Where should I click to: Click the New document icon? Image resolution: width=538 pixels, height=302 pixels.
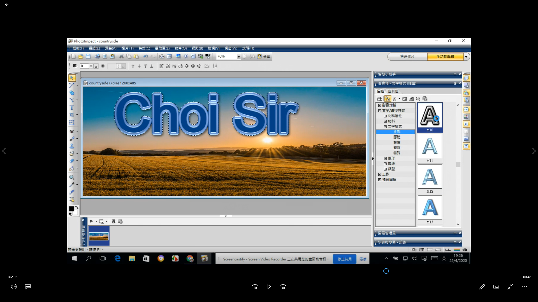[73, 56]
